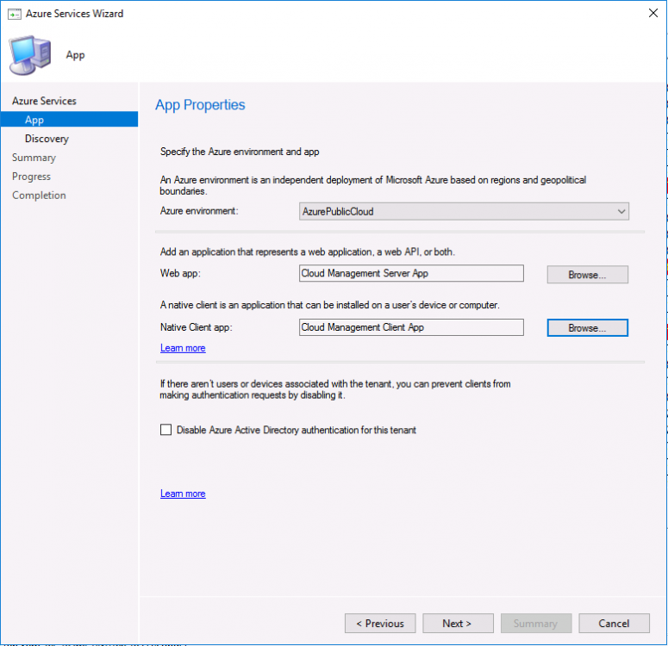Select Azure Services heading in sidebar
The width and height of the screenshot is (668, 646).
[x=44, y=101]
